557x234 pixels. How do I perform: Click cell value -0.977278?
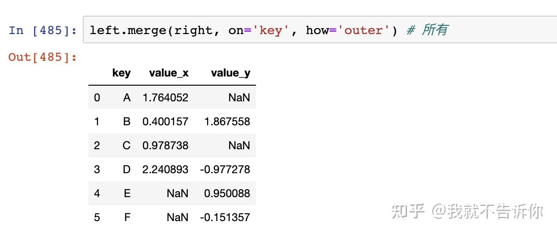[225, 170]
